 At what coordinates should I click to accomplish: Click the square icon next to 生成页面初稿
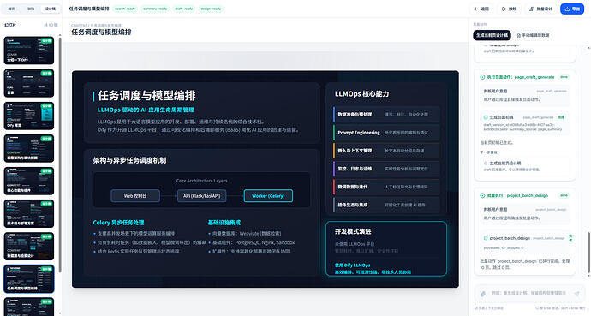486,117
